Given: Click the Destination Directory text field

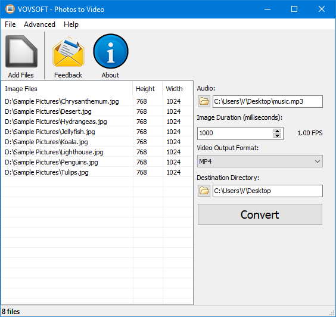Looking at the screenshot, I should (267, 191).
